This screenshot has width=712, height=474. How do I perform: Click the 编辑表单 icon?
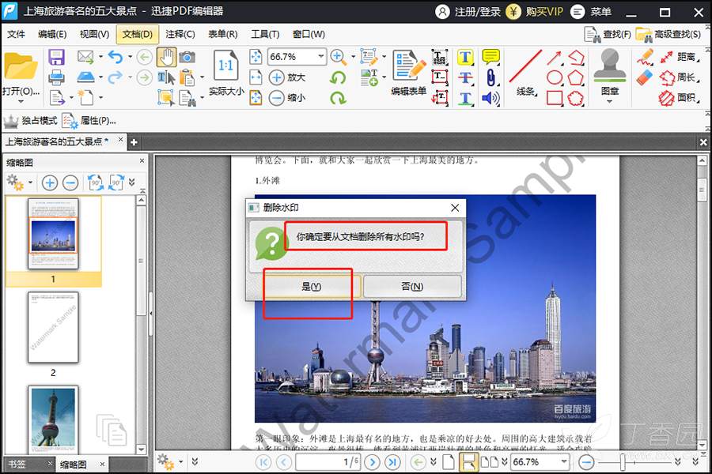click(x=408, y=66)
